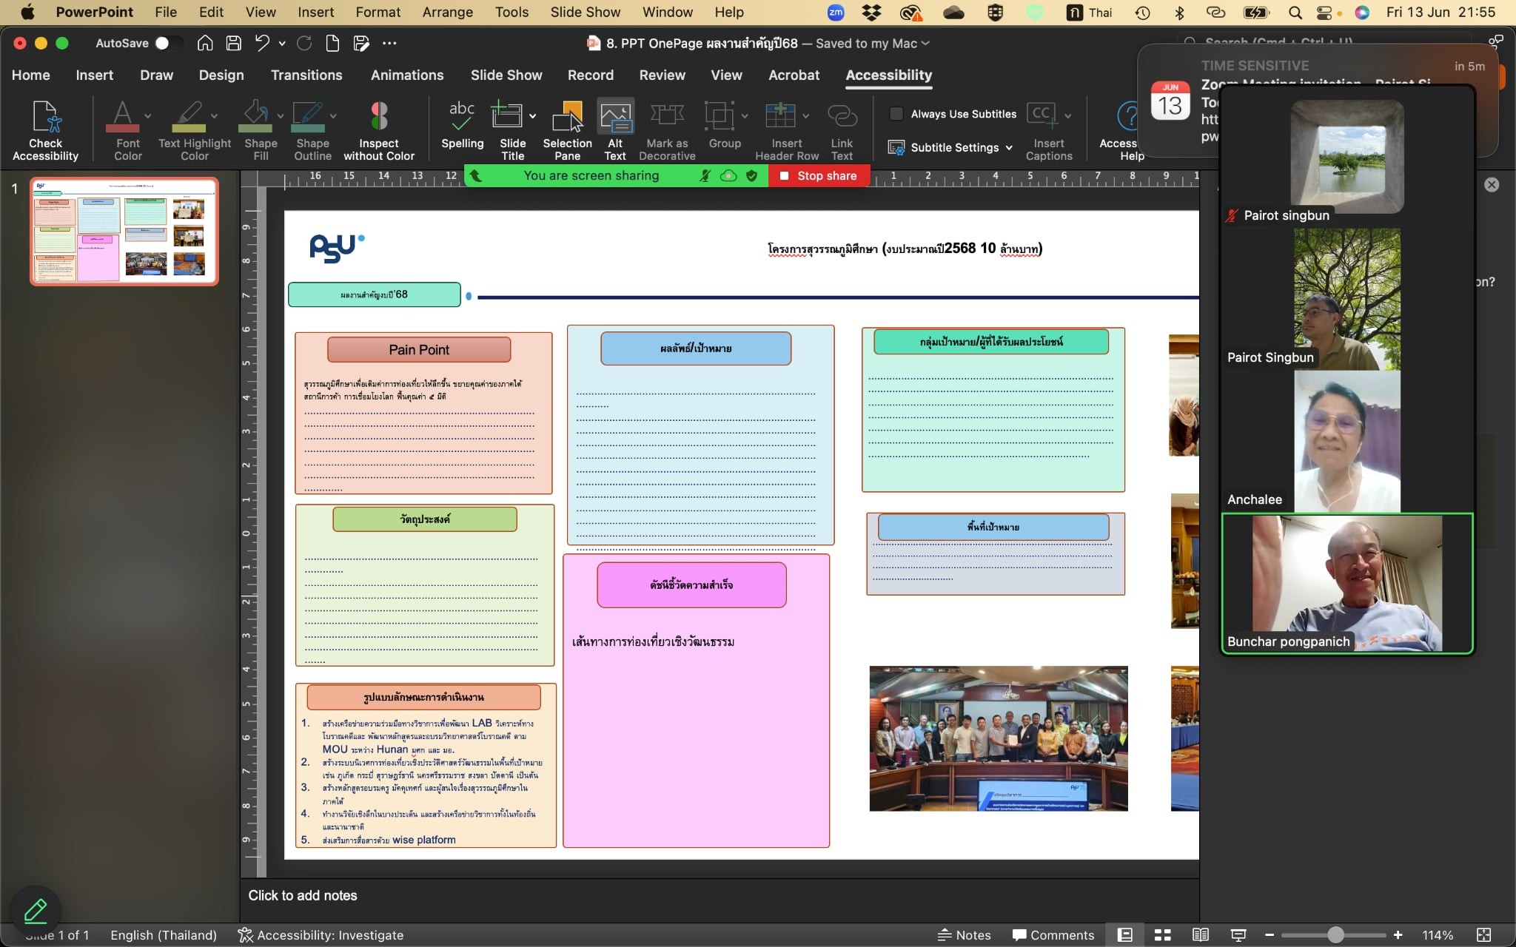Screen dimensions: 1516x947
Task: Open the Slide Show menu in menu bar
Action: (585, 13)
